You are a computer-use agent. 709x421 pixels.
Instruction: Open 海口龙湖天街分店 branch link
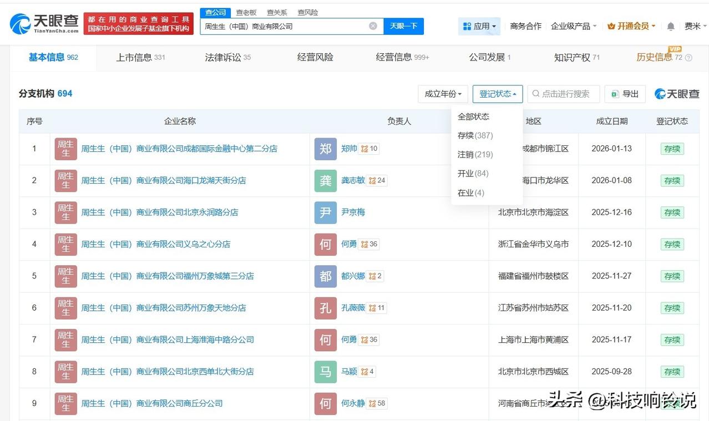164,180
